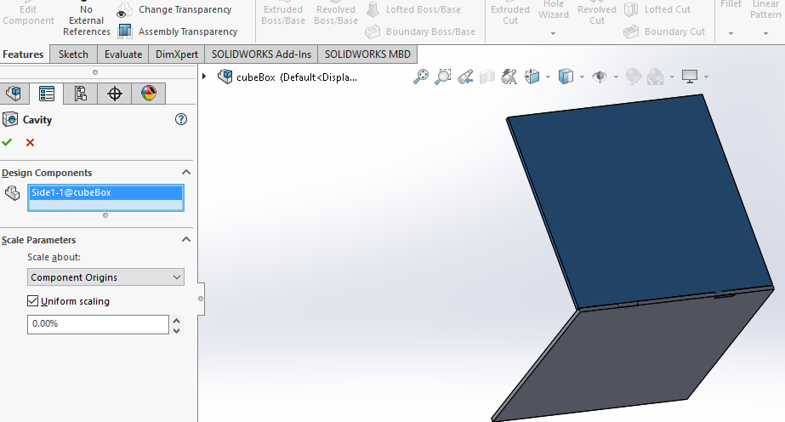Switch to the Features tab
This screenshot has width=785, height=422.
(23, 54)
